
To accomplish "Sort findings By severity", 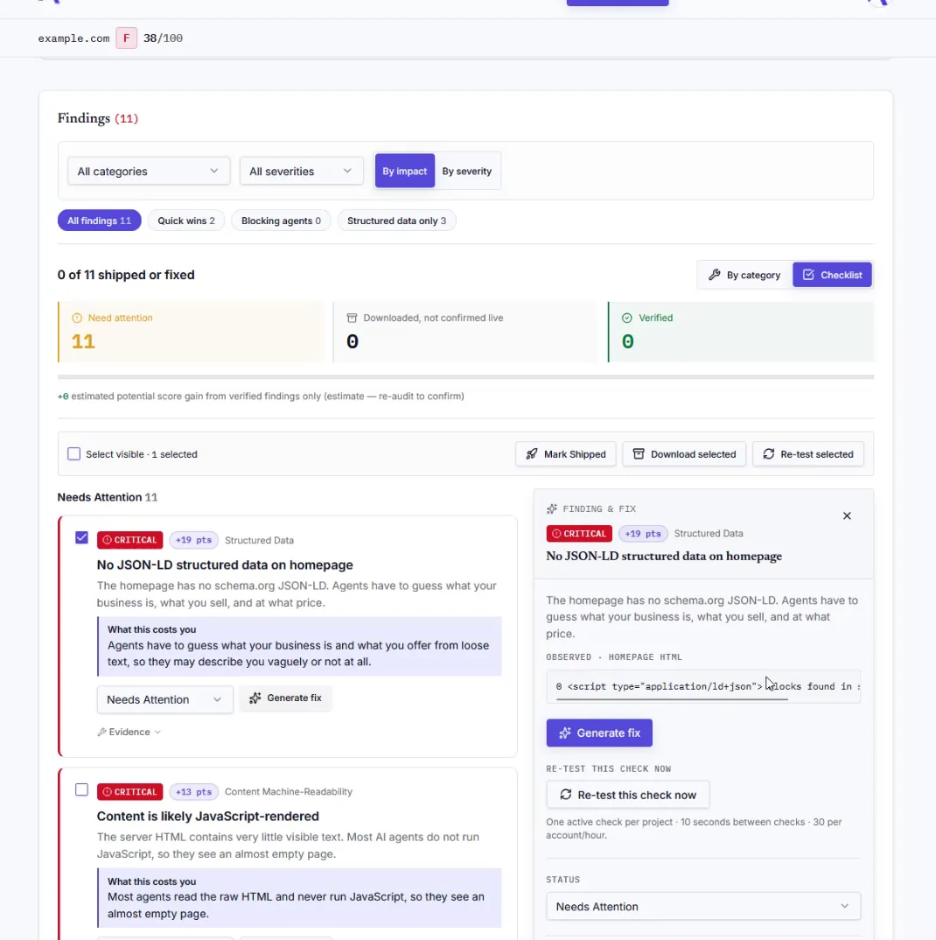I will [x=467, y=171].
